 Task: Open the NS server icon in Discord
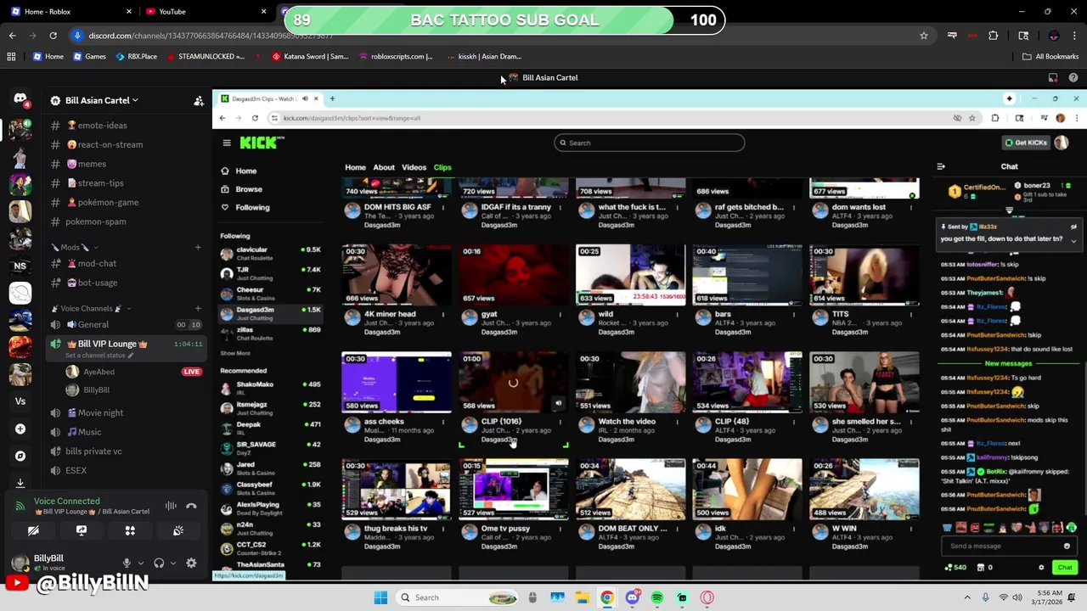(x=20, y=266)
